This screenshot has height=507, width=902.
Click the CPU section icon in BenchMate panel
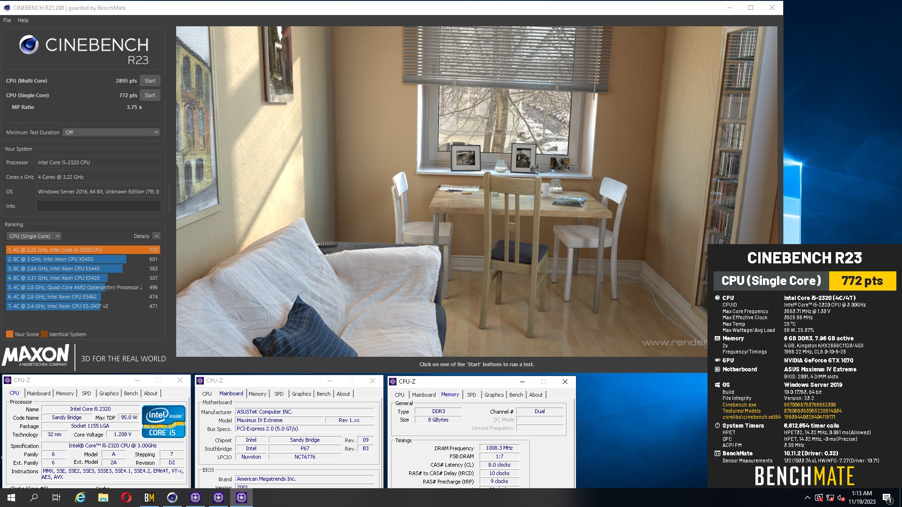(x=717, y=298)
